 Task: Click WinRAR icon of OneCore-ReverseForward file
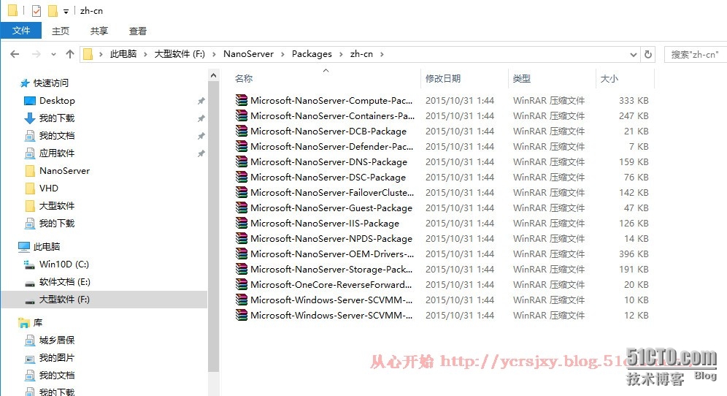pyautogui.click(x=241, y=284)
